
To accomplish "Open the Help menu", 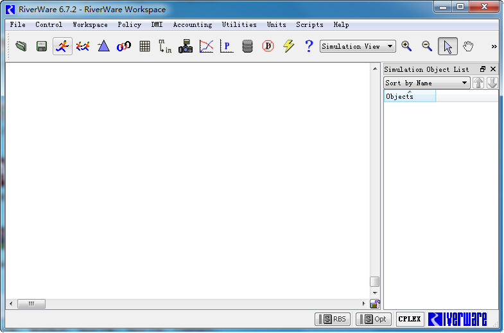I will pos(341,25).
